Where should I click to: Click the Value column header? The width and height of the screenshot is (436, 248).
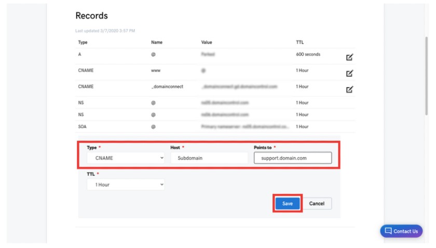[207, 42]
